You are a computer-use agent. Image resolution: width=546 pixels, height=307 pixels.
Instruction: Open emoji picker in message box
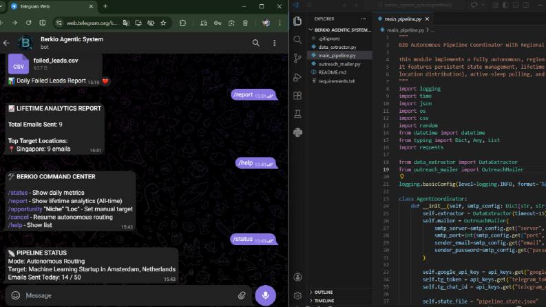pos(16,295)
